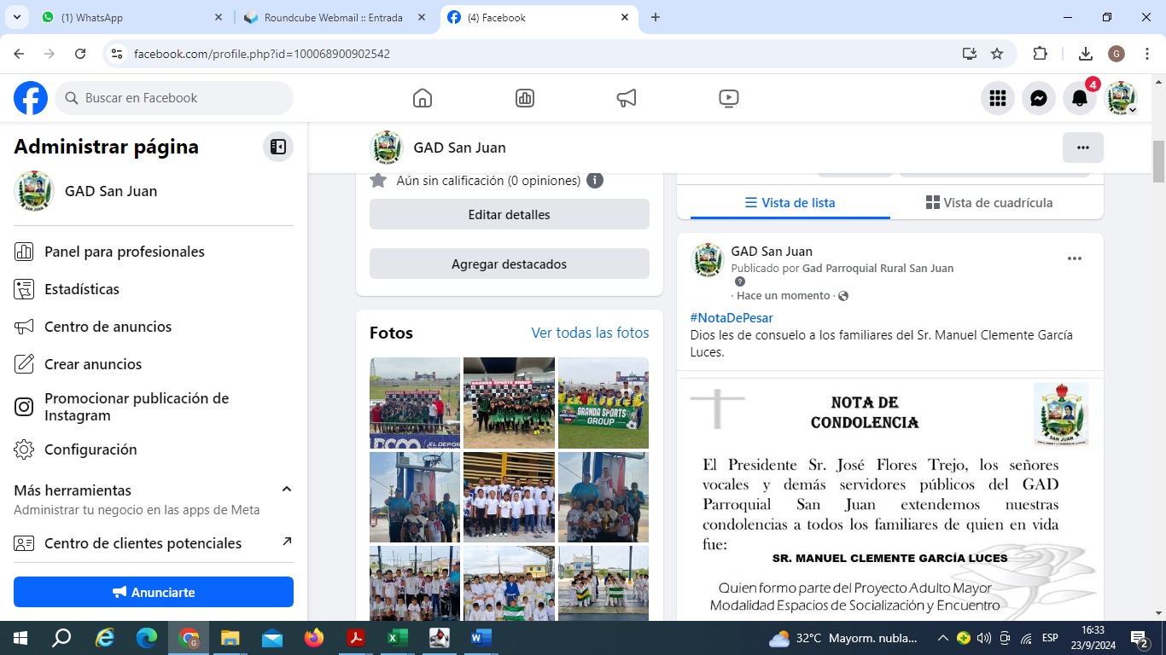Open the Facebook apps grid menu

click(998, 98)
